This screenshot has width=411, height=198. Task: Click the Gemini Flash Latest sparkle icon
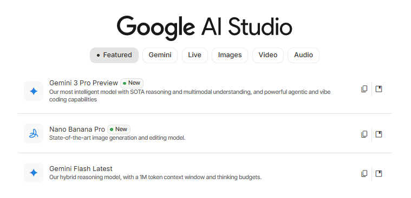34,173
